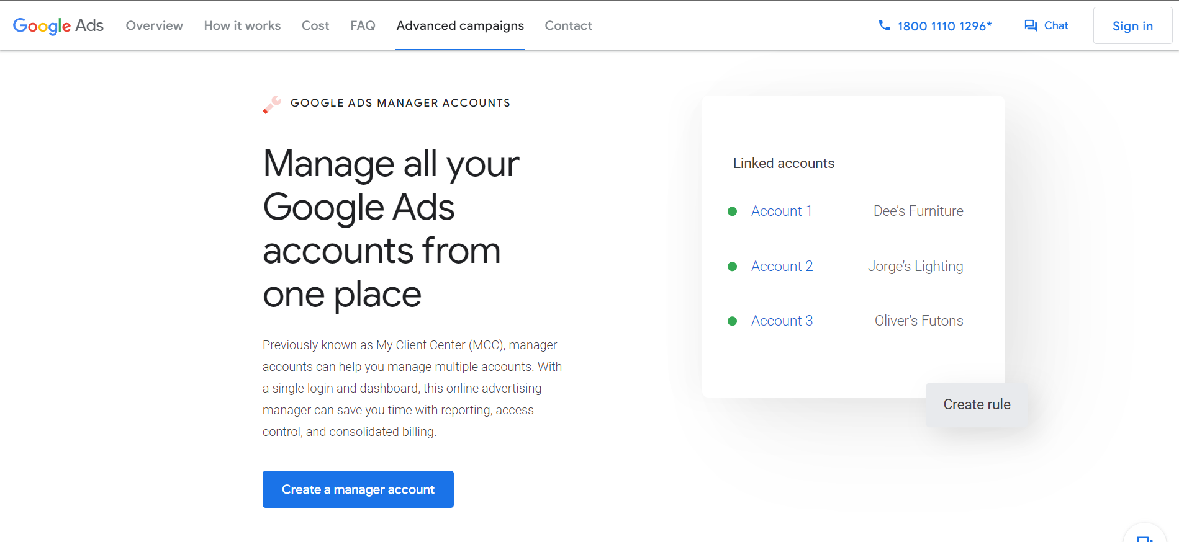Open the Contact tab
The height and width of the screenshot is (542, 1179).
pos(569,25)
